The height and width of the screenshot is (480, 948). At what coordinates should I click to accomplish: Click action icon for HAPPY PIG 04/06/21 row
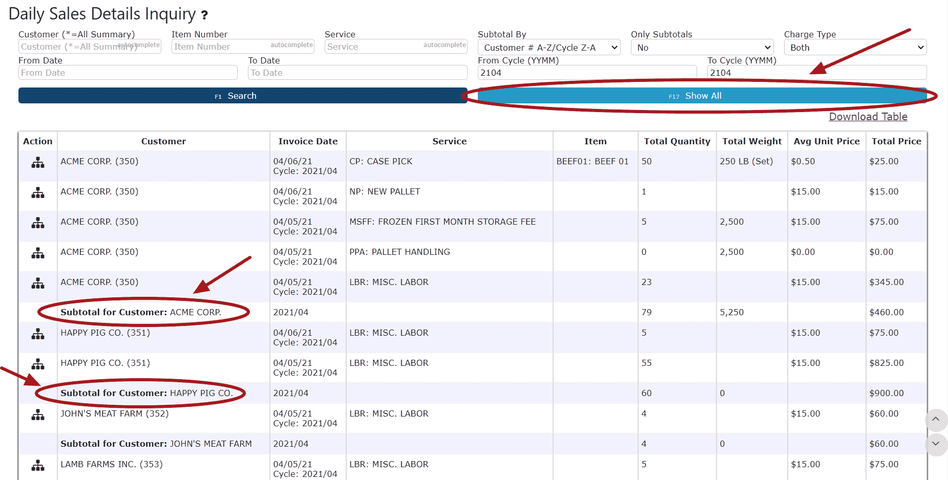[38, 334]
